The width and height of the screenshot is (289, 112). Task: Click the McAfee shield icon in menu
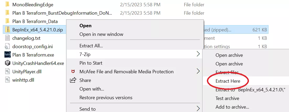(x=73, y=72)
